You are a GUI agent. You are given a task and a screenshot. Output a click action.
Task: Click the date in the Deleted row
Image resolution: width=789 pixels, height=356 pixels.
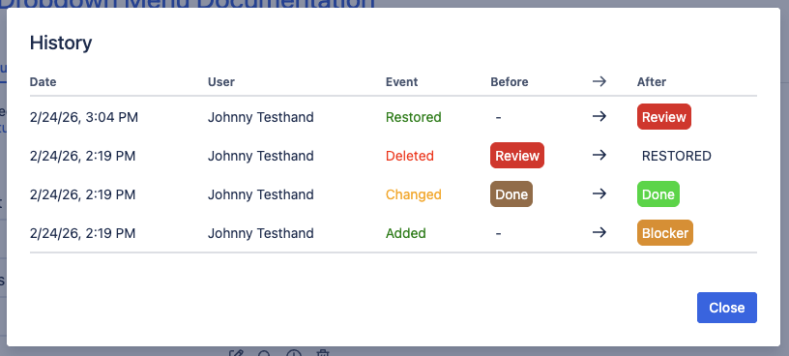pyautogui.click(x=82, y=156)
